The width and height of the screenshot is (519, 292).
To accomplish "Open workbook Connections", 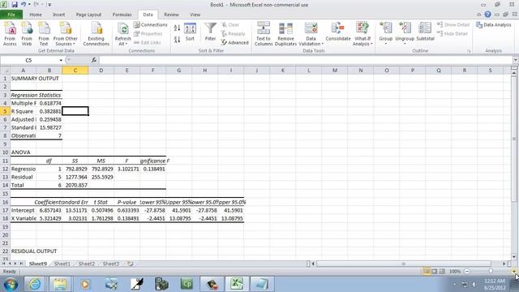I will pos(151,25).
